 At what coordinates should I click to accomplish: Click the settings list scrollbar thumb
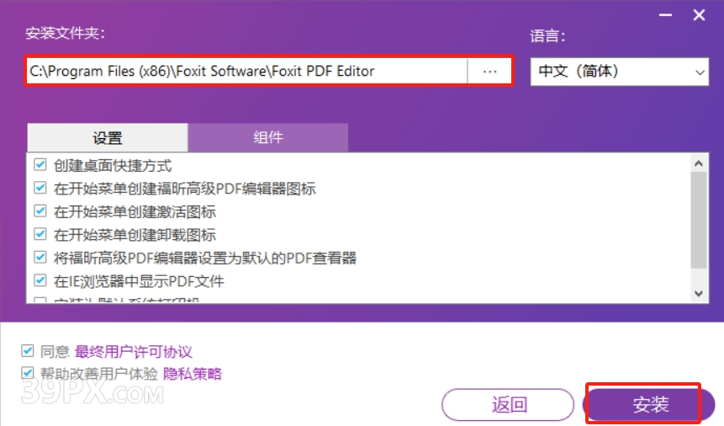point(699,221)
